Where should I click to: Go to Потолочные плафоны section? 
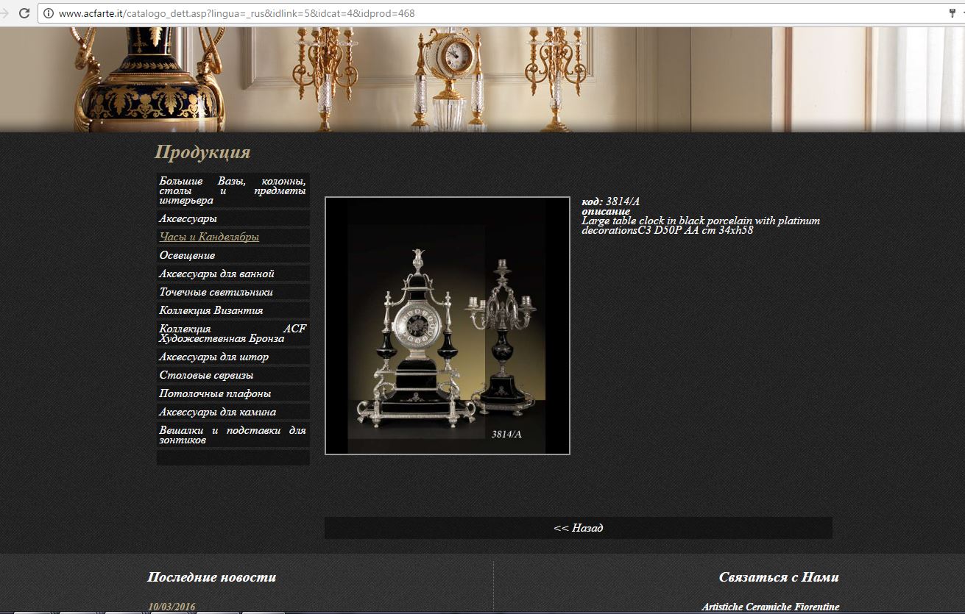(x=233, y=393)
